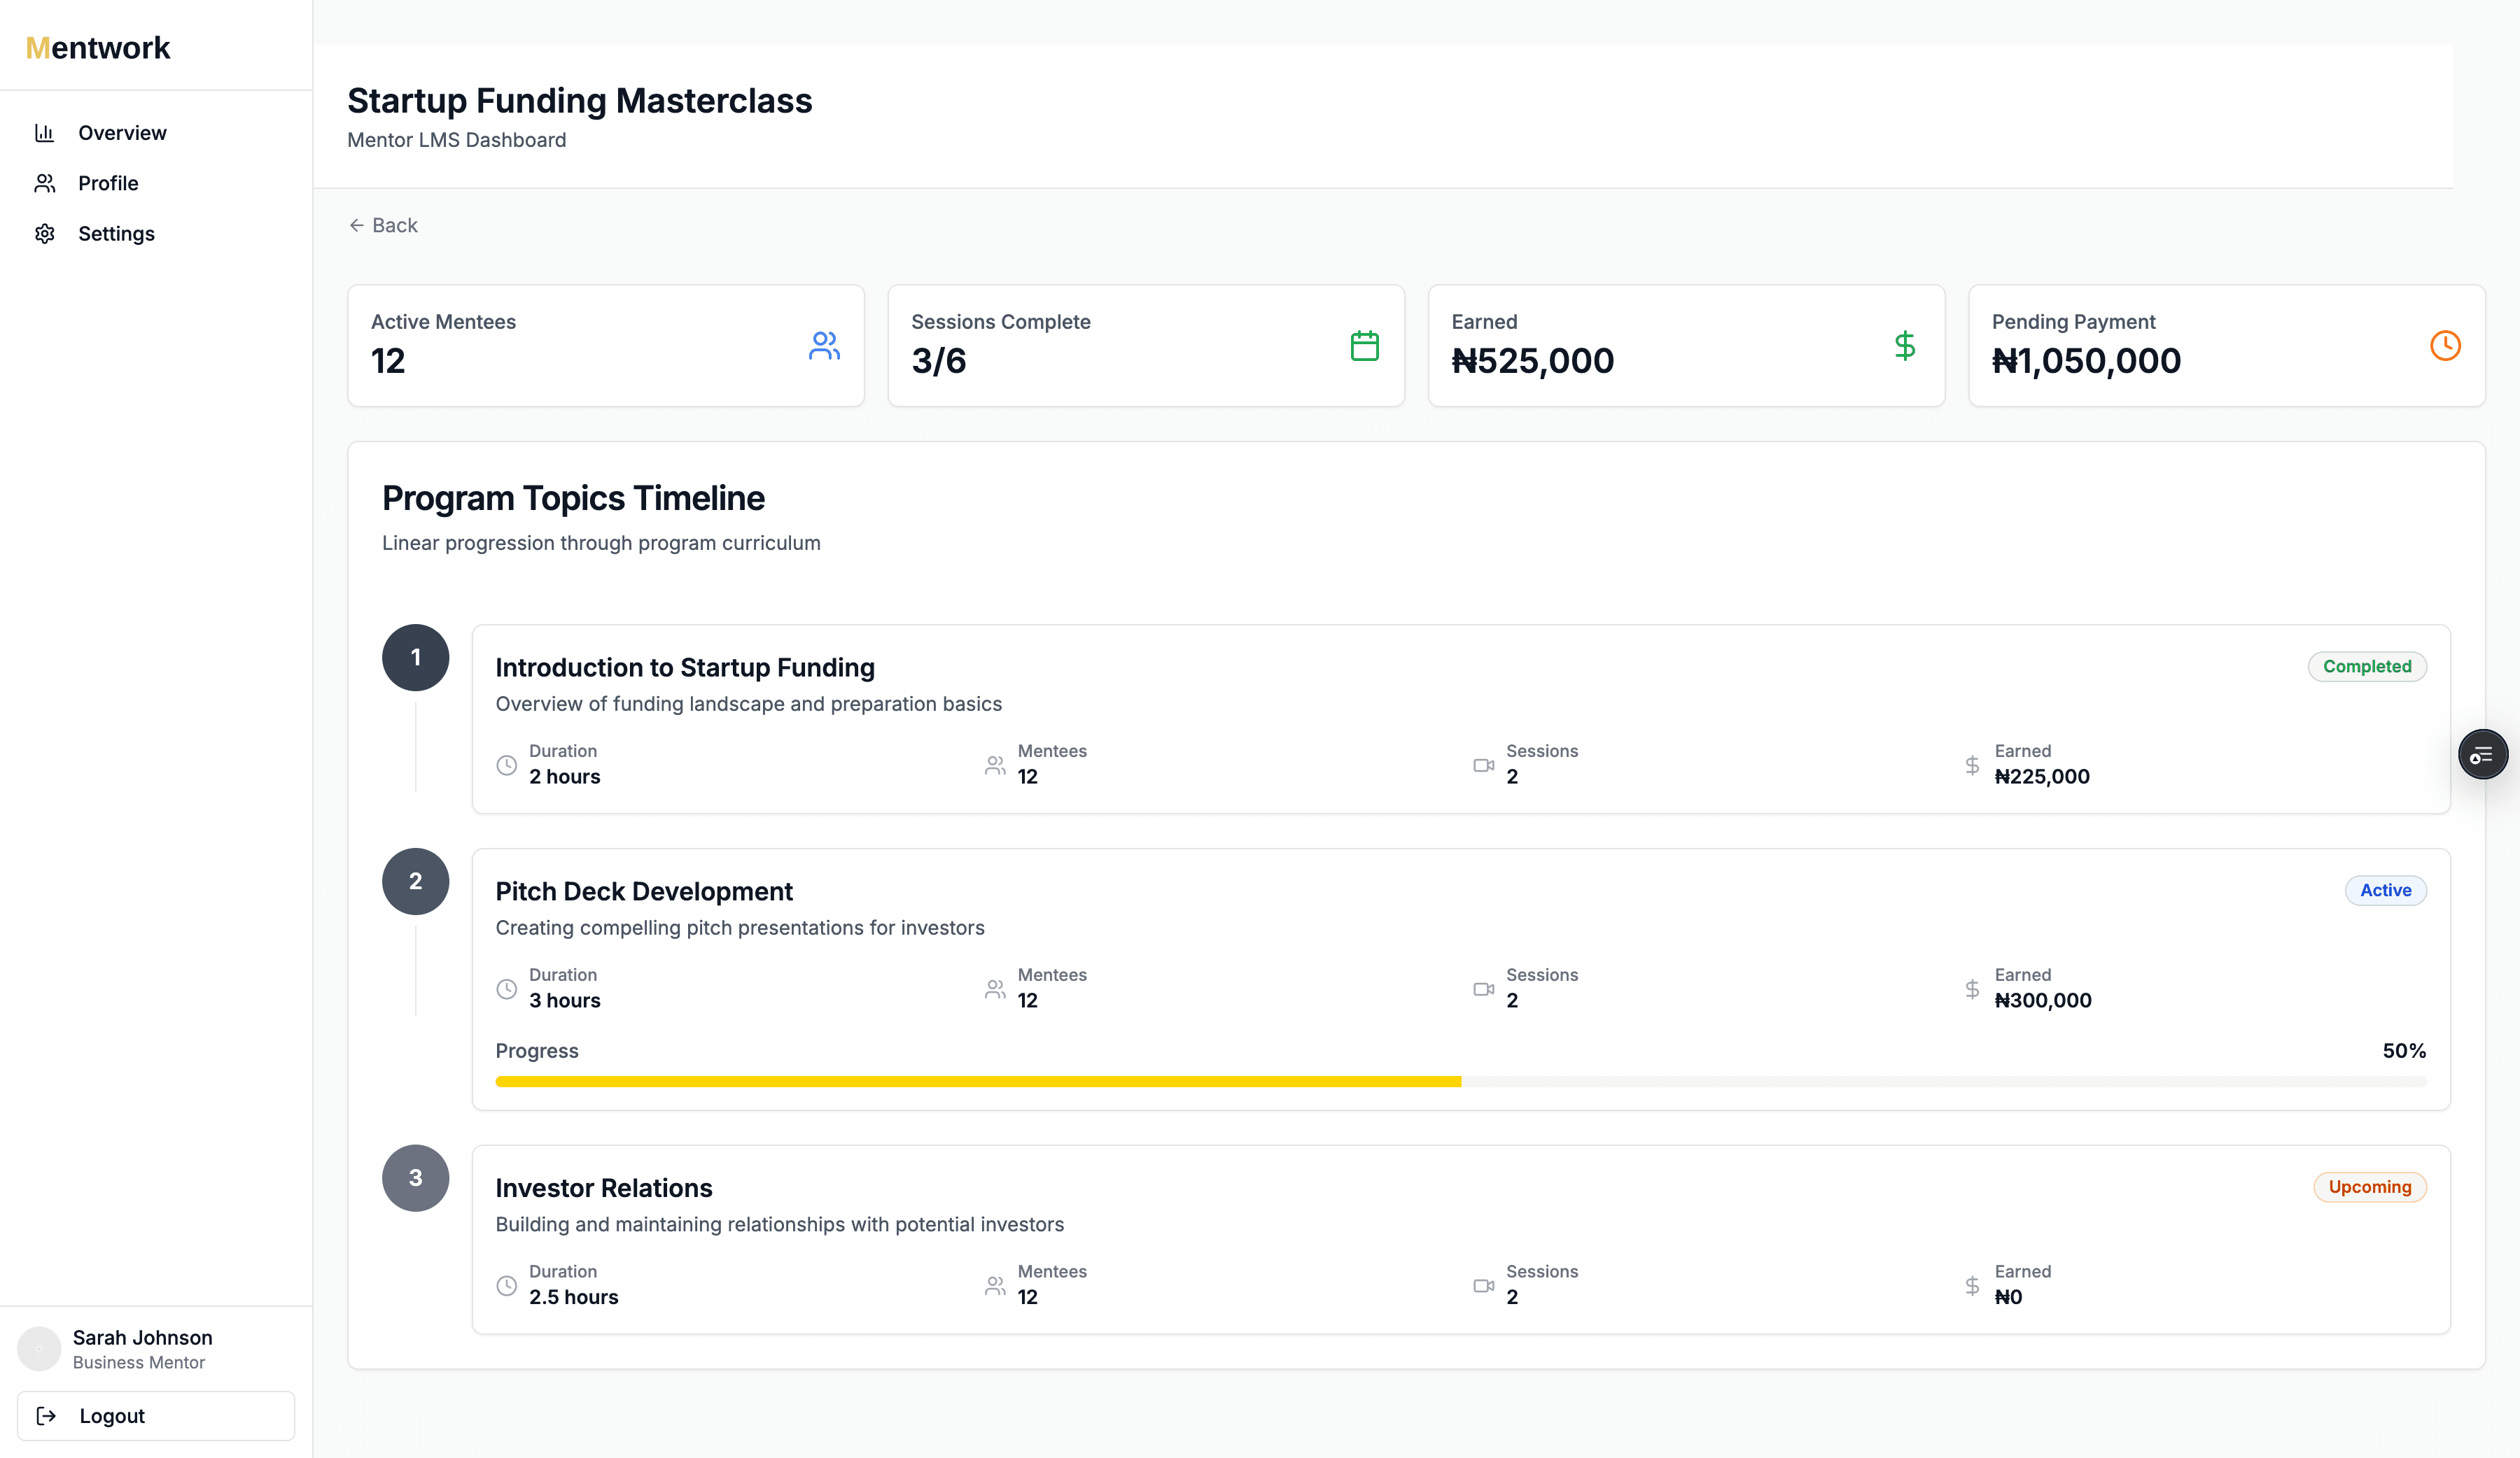Toggle the Upcoming badge on Investor Relations

click(2370, 1187)
